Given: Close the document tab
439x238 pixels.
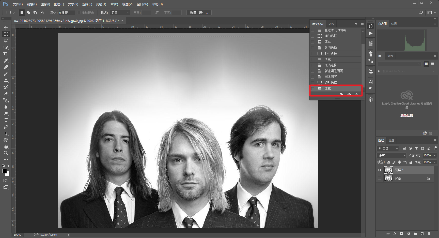Looking at the screenshot, I should [x=122, y=21].
